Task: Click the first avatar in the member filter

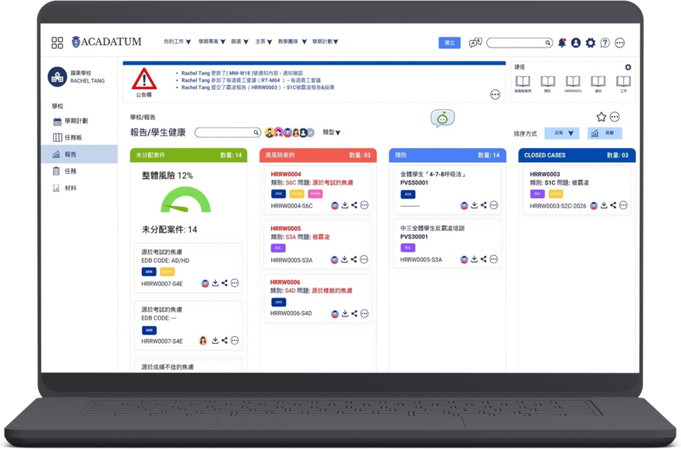Action: 270,133
